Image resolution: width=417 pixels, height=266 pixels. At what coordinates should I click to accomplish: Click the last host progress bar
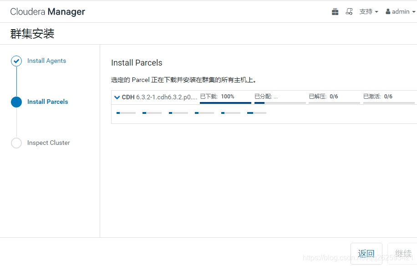pos(257,113)
